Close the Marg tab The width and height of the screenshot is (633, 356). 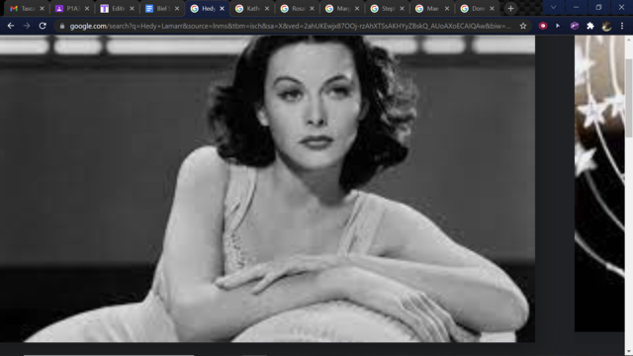coord(357,9)
